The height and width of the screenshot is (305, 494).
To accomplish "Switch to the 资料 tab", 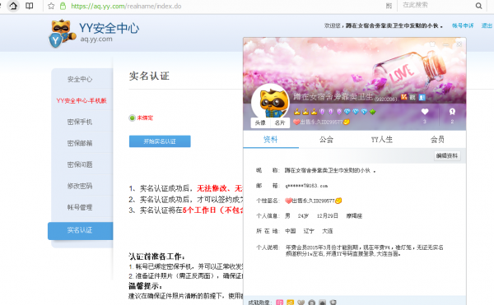I will point(271,139).
